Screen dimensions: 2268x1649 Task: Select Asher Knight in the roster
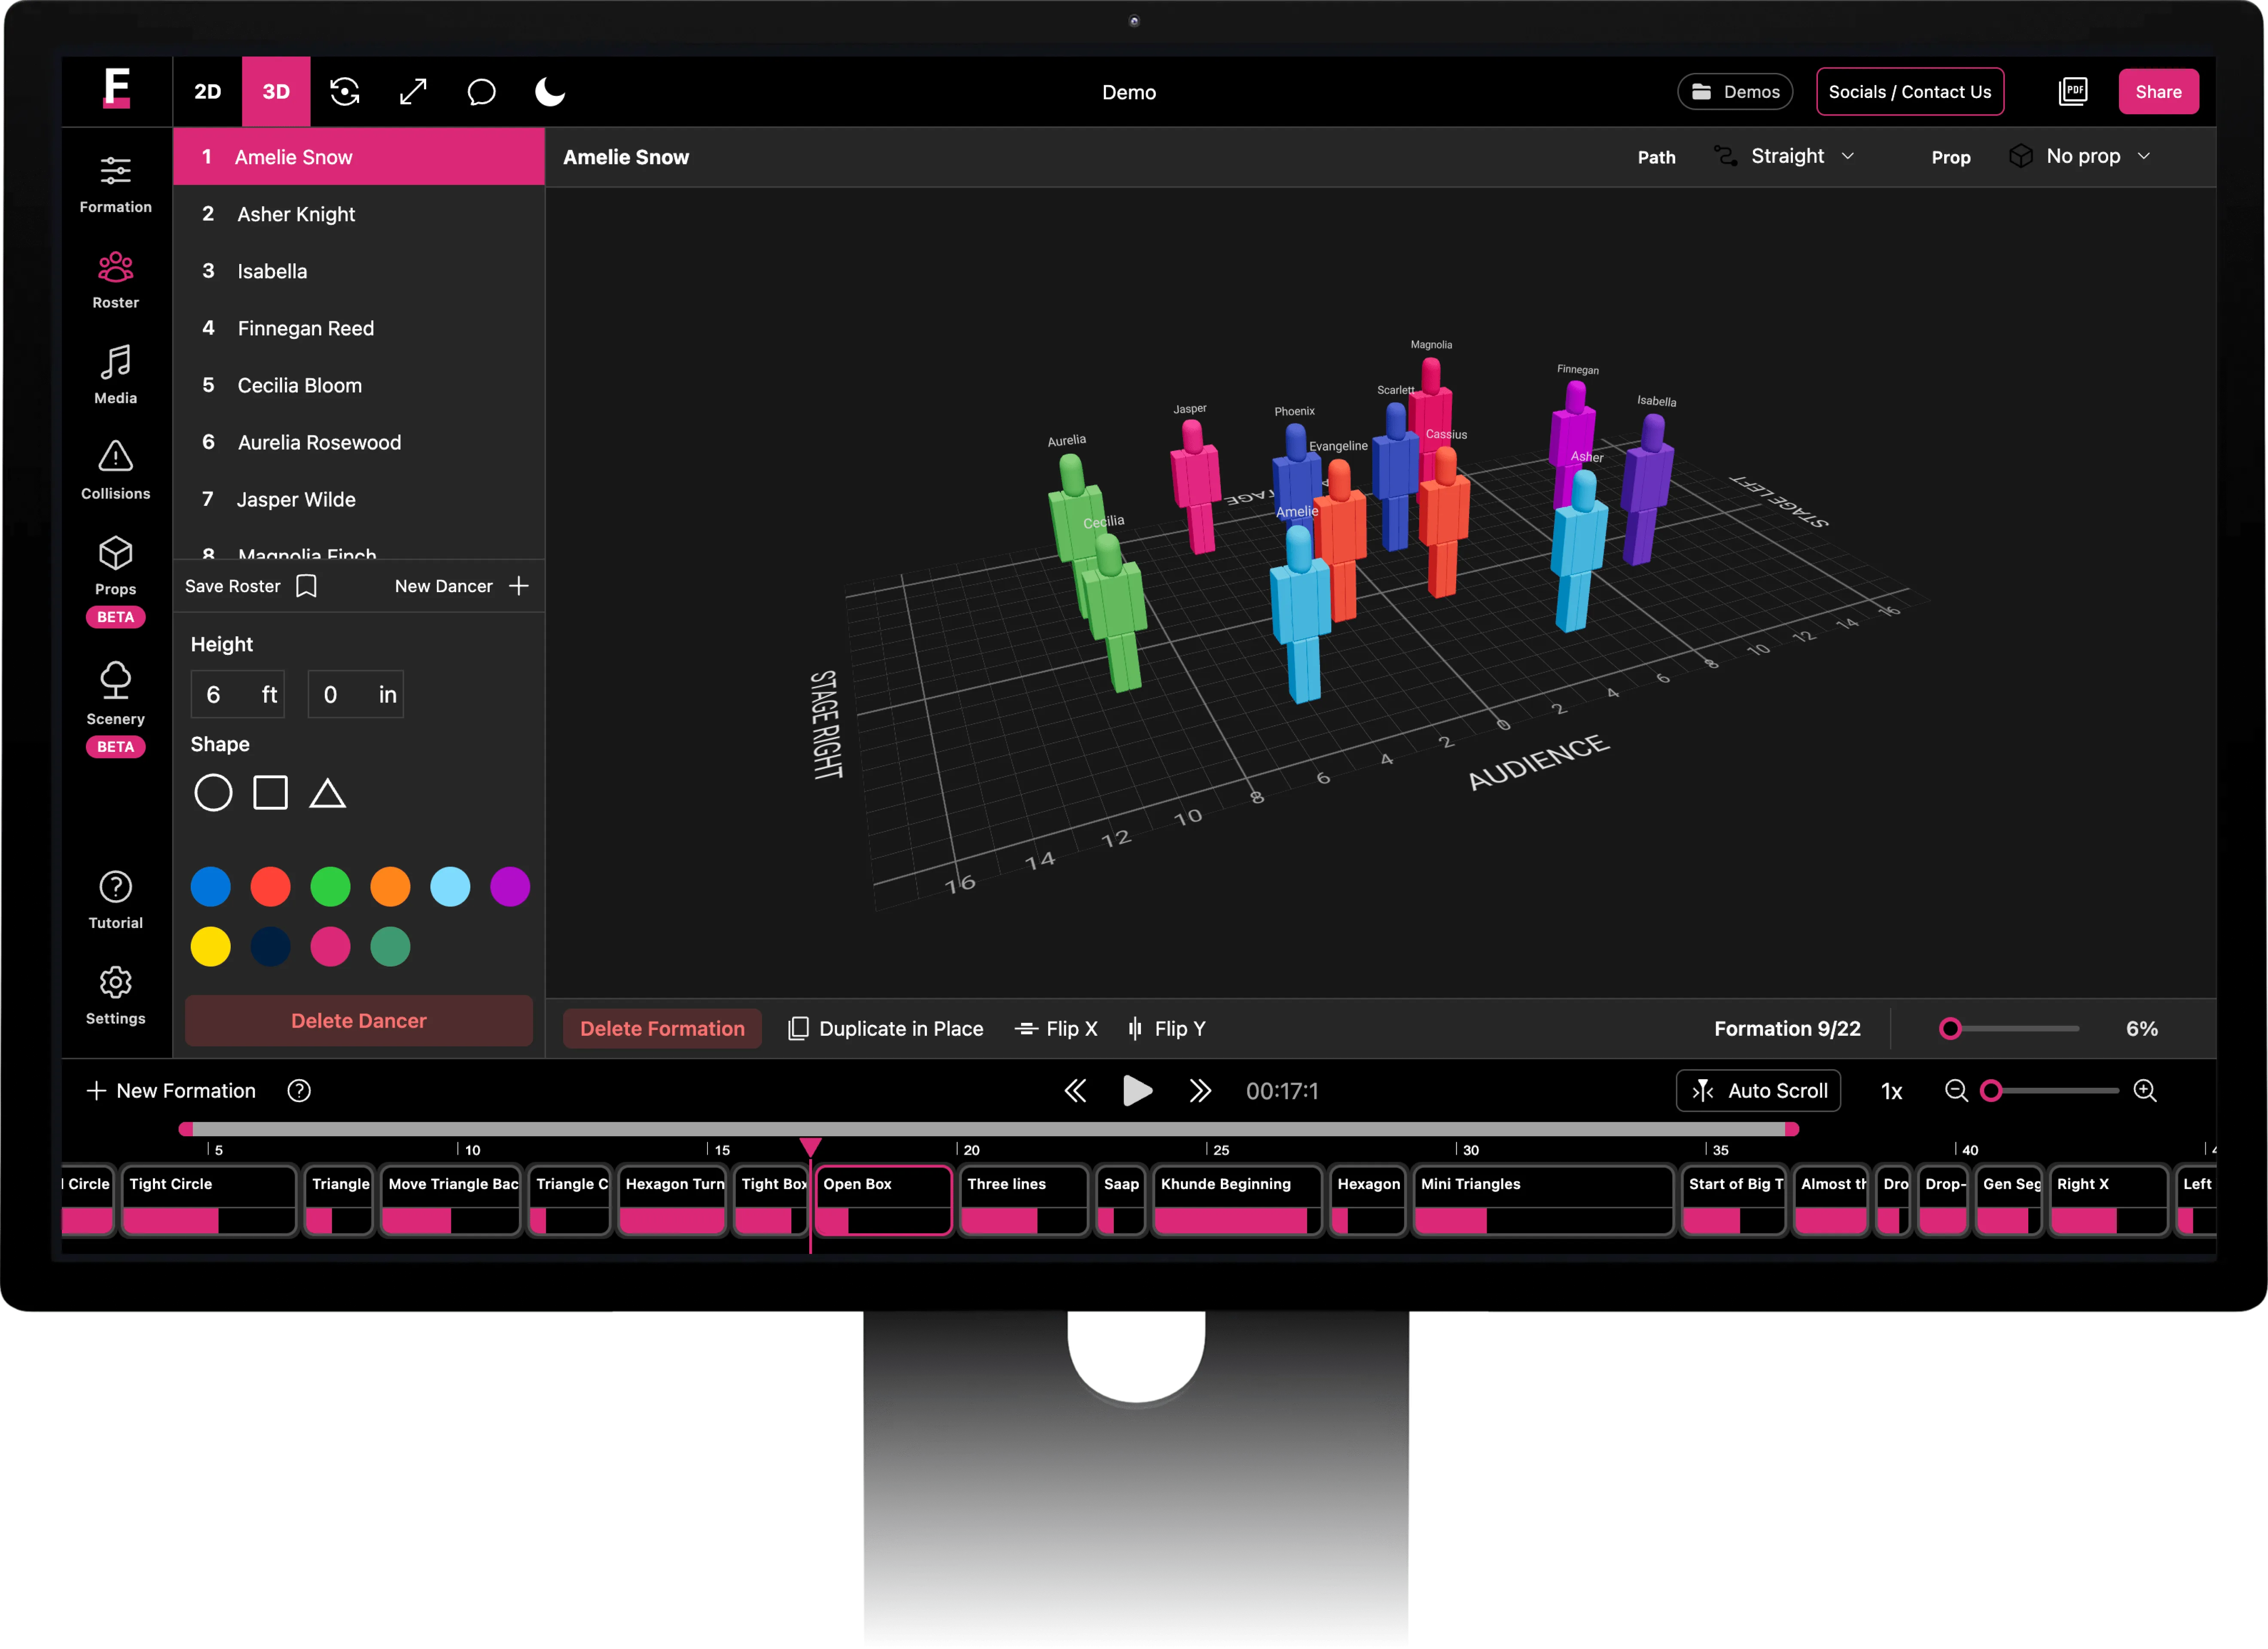tap(296, 213)
